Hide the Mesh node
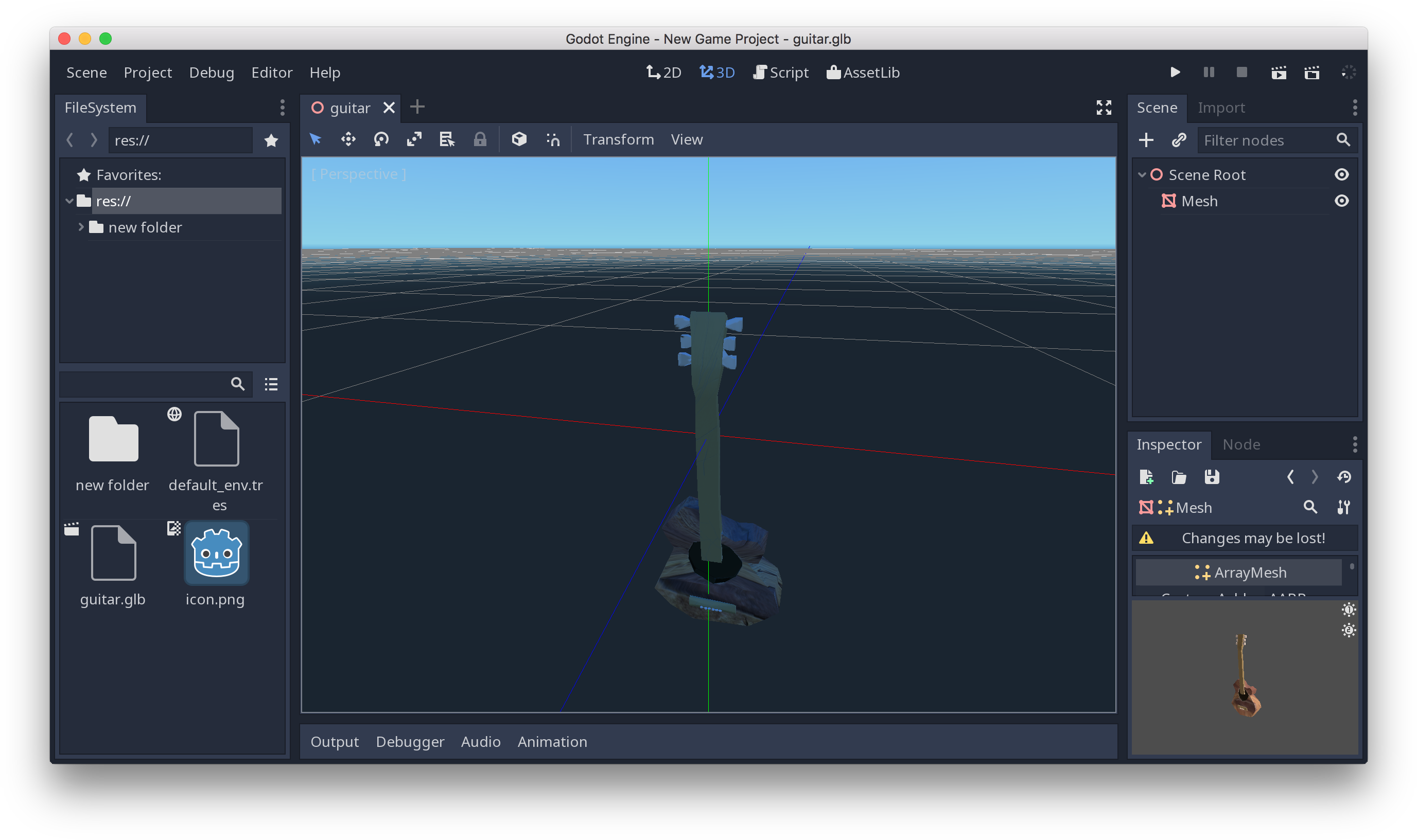1417x840 pixels. tap(1341, 201)
